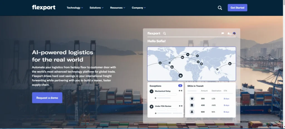Click the Get Started button
Screen dimensions: 285x129
coord(237,8)
